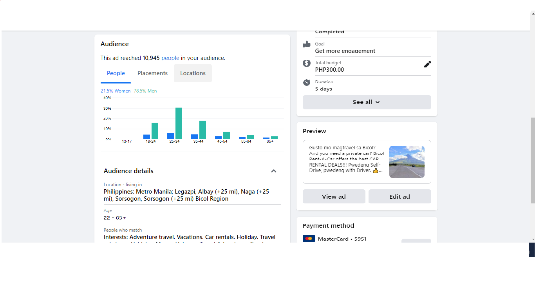Click the 78.5% Men legend label
The image size is (535, 301).
click(145, 91)
